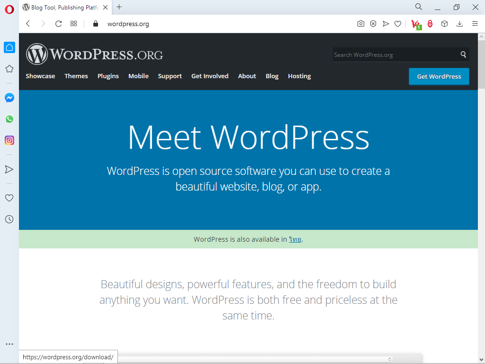Viewport: 485px width, 364px height.
Task: Follow the Thai language link
Action: pyautogui.click(x=295, y=239)
